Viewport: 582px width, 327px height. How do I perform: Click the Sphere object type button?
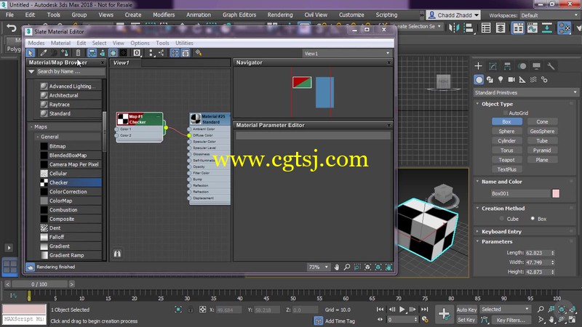(x=506, y=132)
